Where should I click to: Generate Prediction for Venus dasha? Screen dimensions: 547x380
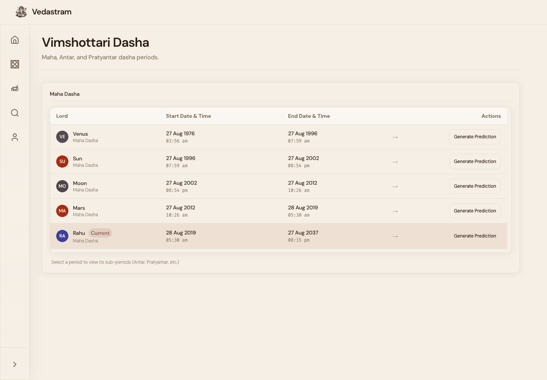(x=475, y=137)
